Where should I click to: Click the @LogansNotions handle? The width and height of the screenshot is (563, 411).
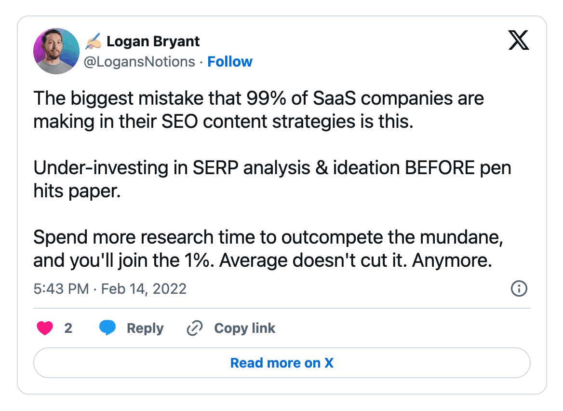tap(140, 61)
